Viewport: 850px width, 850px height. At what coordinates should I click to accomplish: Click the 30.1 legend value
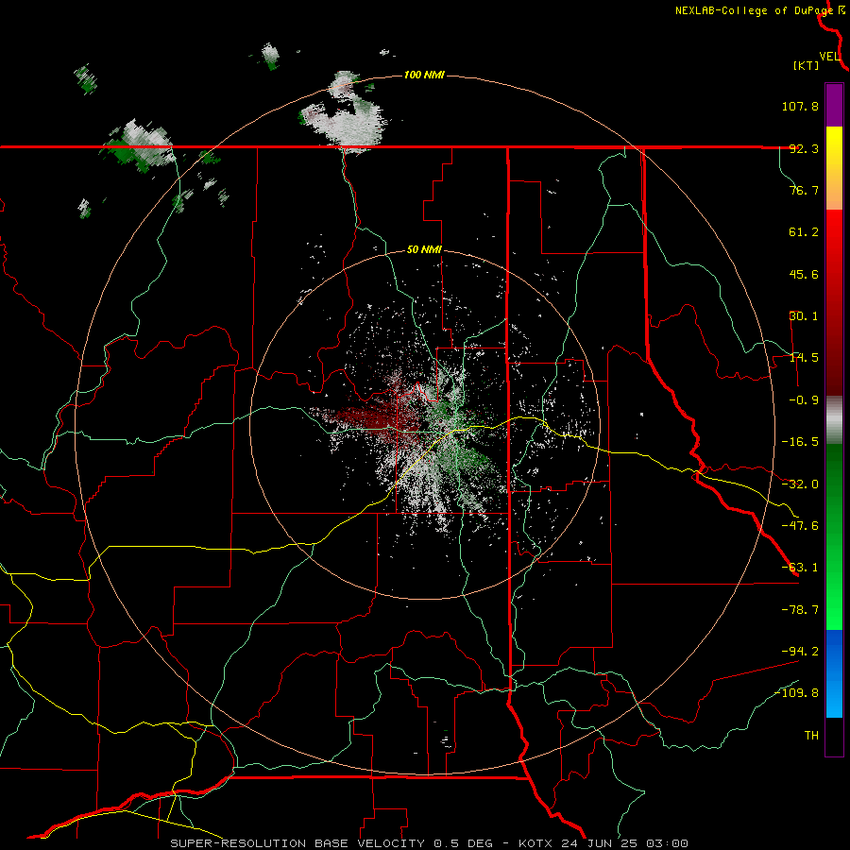coord(804,316)
